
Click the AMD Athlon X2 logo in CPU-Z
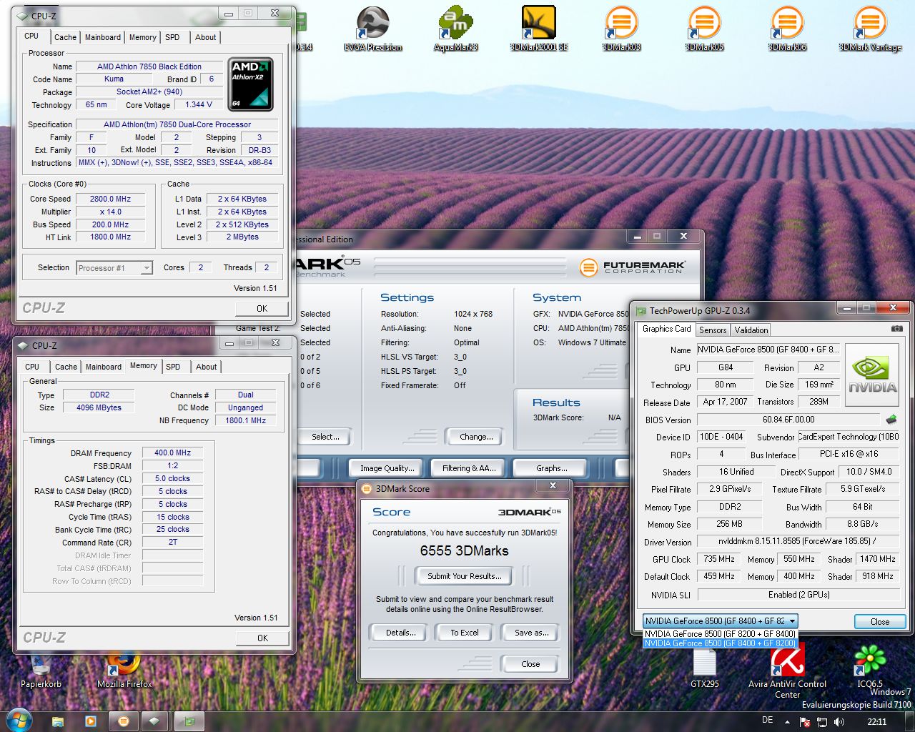250,84
